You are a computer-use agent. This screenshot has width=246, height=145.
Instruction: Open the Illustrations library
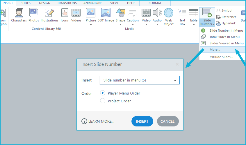click(x=49, y=15)
